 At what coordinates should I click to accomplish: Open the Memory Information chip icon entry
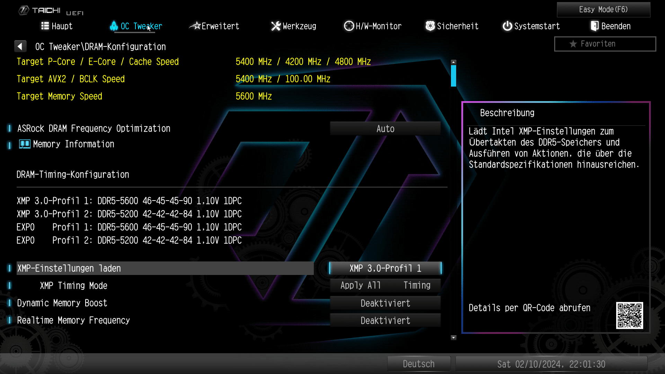tap(25, 144)
